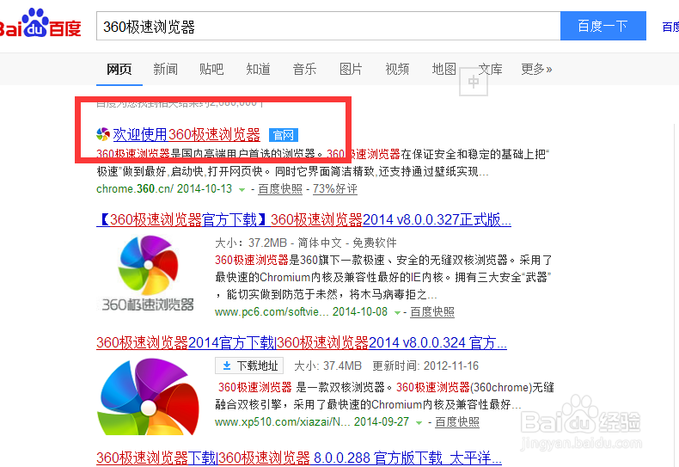Click the 官网 badge

284,135
